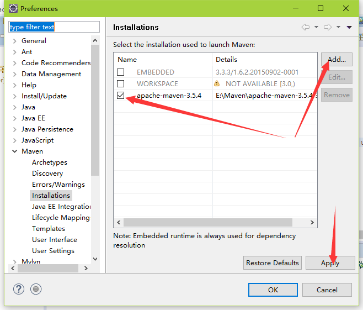Viewport: 363px width, 310px height.
Task: Confirm with the OK button
Action: 273,290
